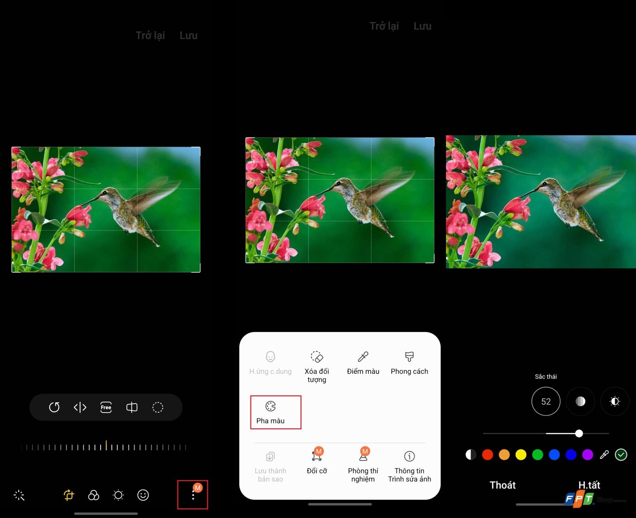The height and width of the screenshot is (518, 636).
Task: Select the Free aspect ratio icon
Action: tap(106, 407)
